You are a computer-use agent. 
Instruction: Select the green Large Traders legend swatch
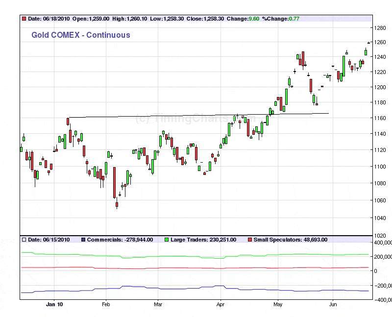(166, 240)
